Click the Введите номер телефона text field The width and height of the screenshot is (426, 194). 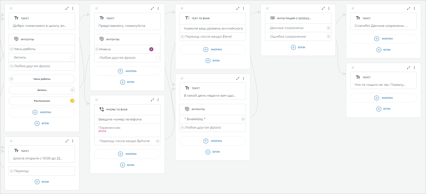click(127, 119)
